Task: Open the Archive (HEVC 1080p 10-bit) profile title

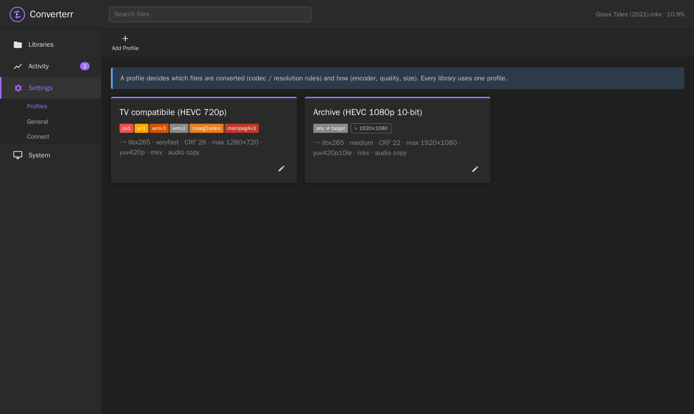Action: [368, 112]
